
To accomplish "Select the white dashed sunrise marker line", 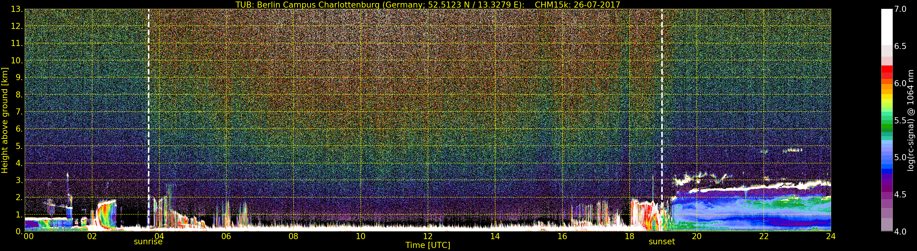I will tap(149, 120).
